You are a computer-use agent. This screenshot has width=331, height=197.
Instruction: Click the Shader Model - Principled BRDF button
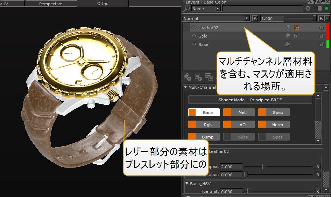pyautogui.click(x=250, y=100)
